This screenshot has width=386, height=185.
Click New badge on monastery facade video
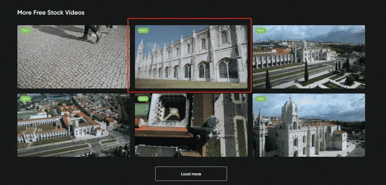click(143, 30)
